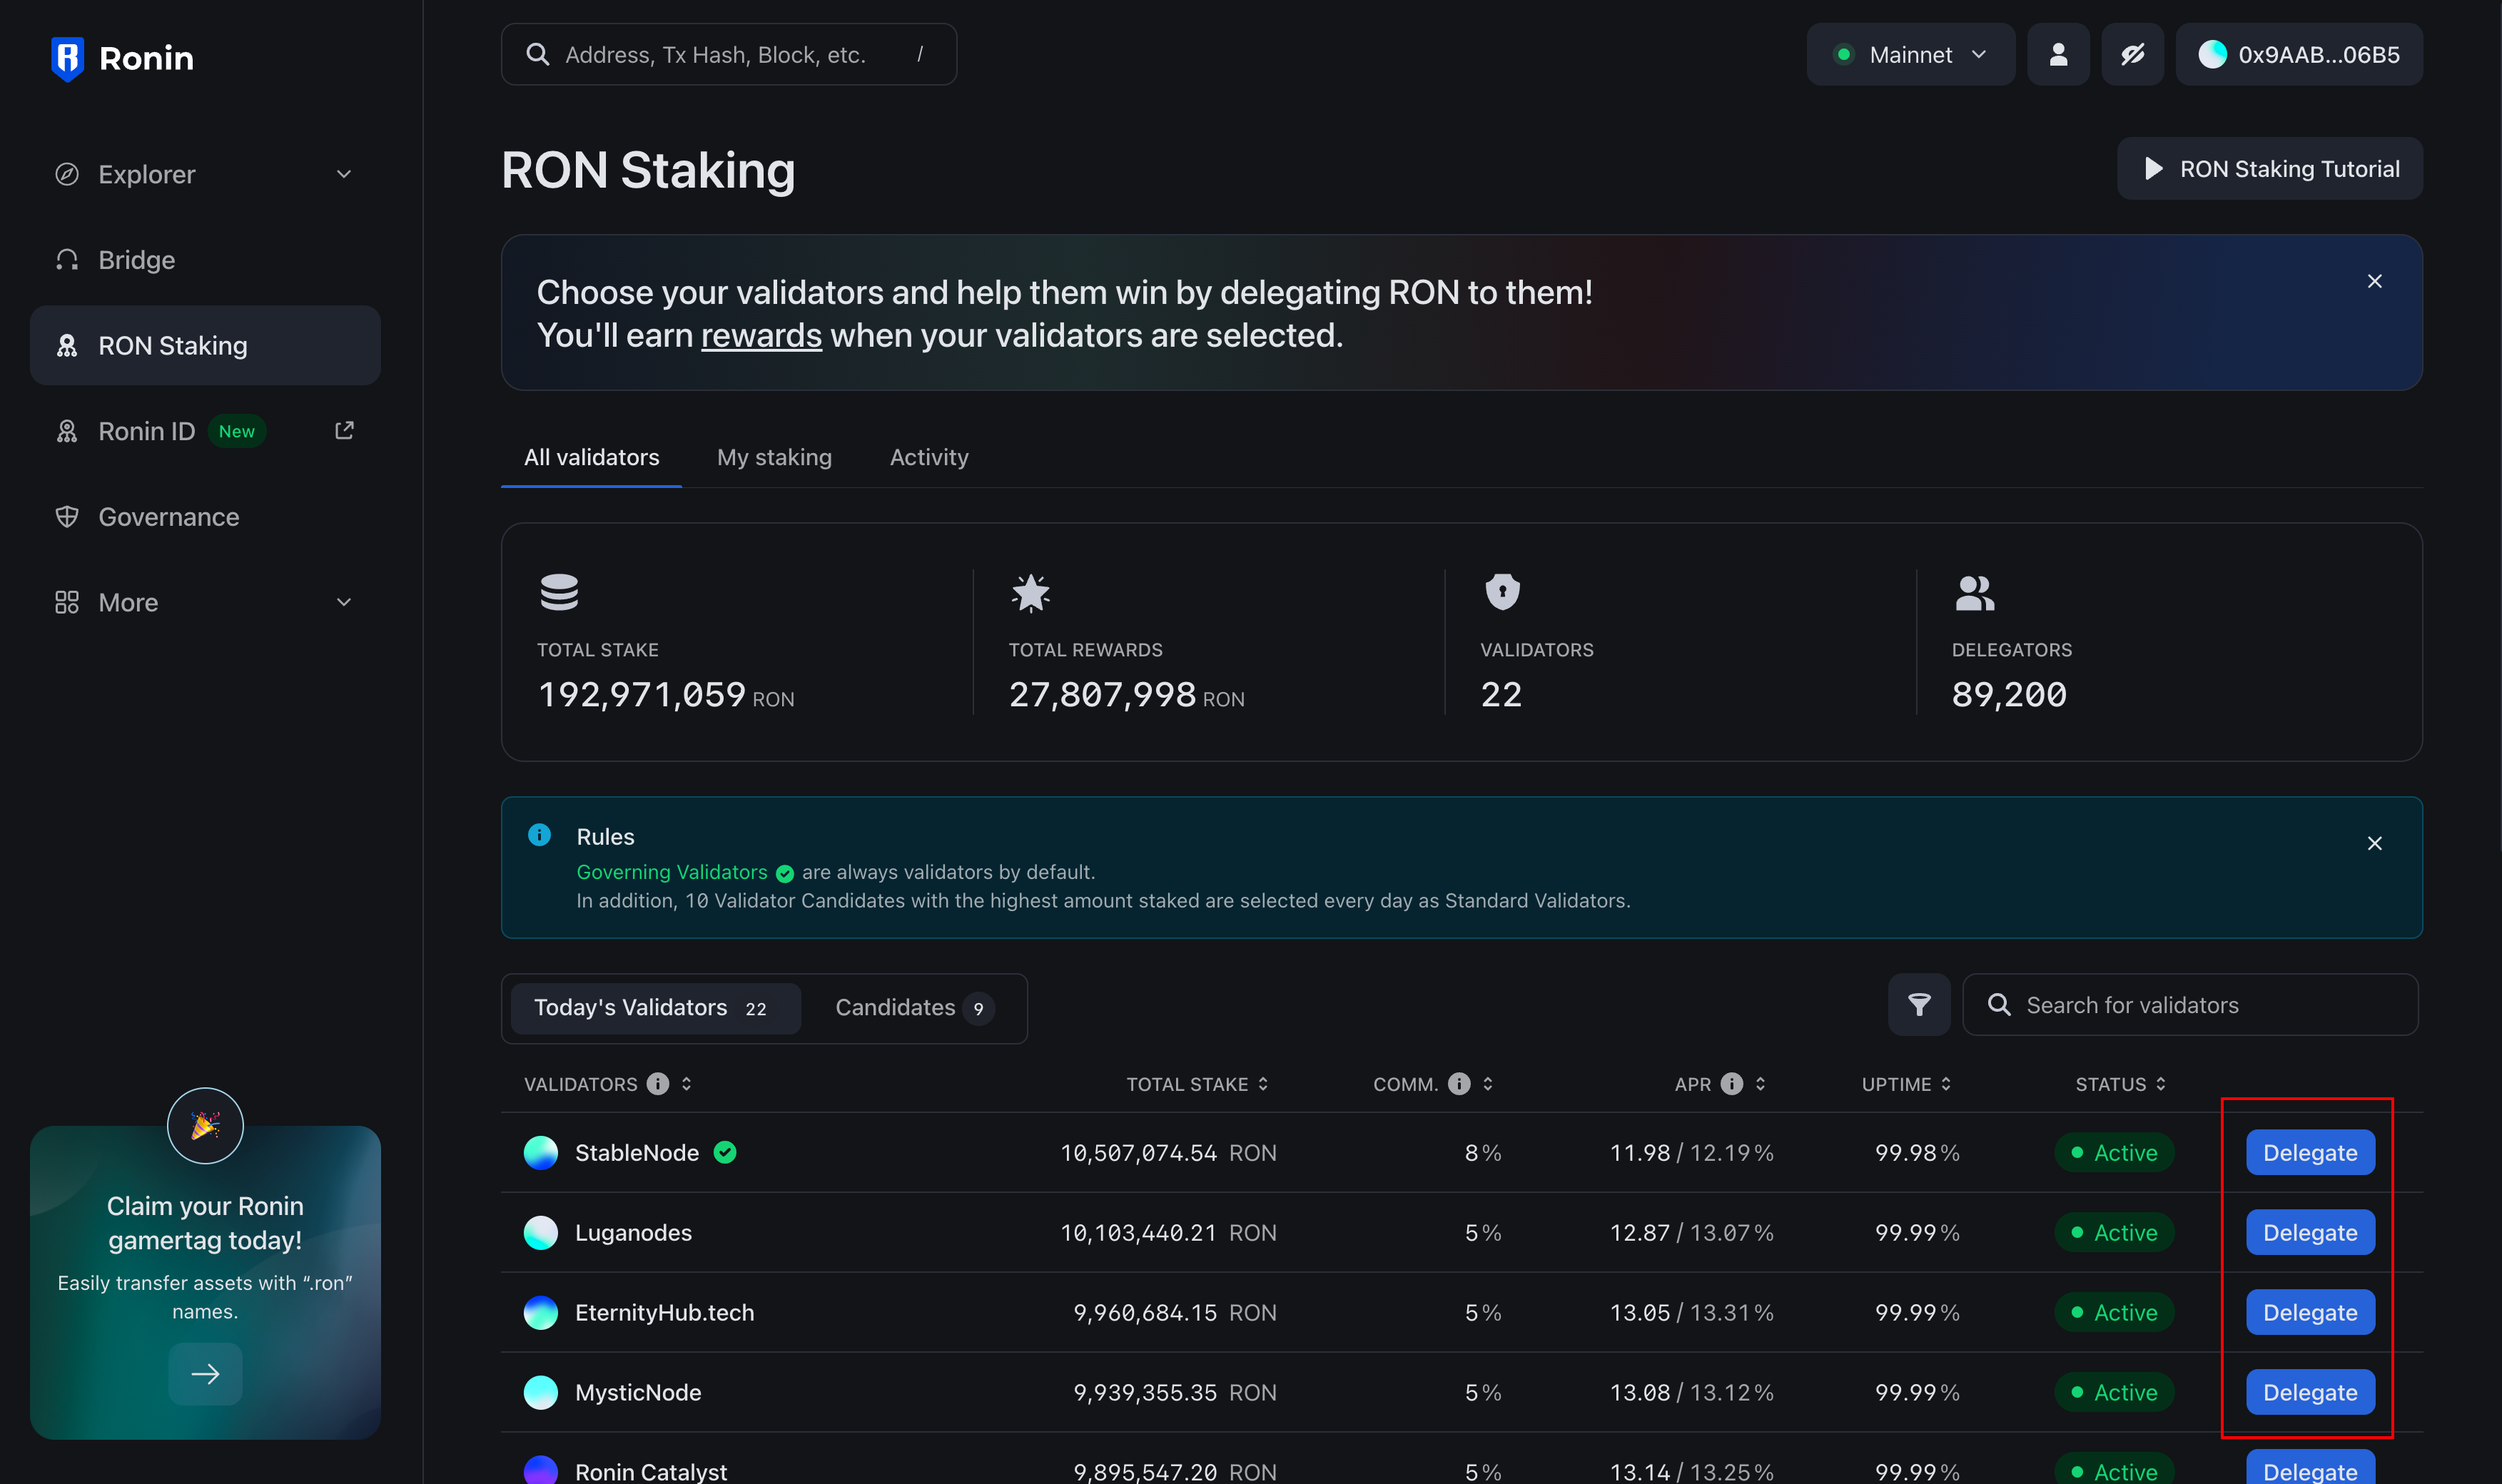2502x1484 pixels.
Task: Click Ronin ID external link icon
Action: pos(344,430)
